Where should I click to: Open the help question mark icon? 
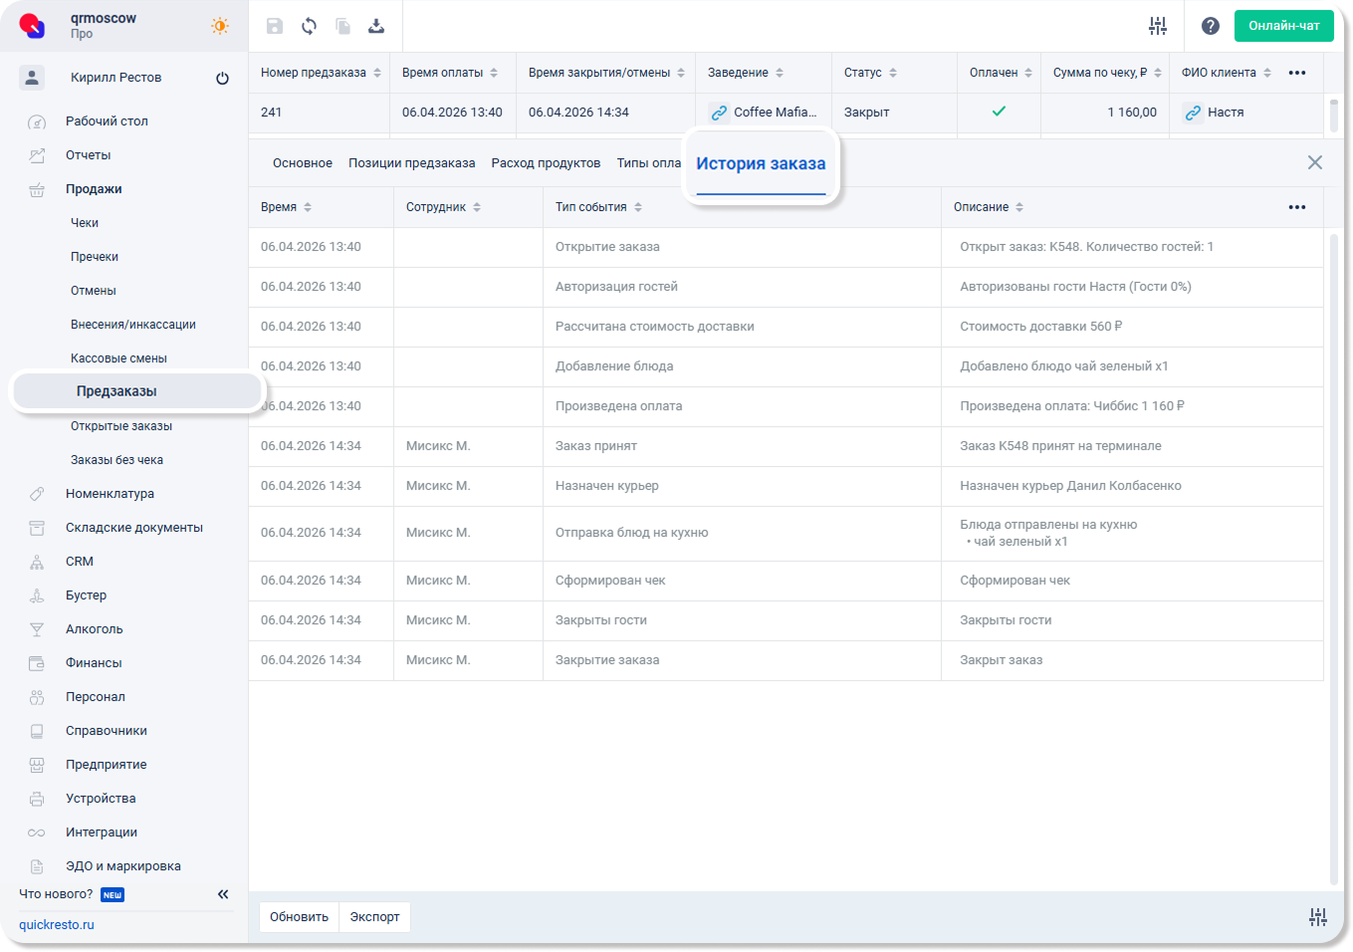point(1210,26)
